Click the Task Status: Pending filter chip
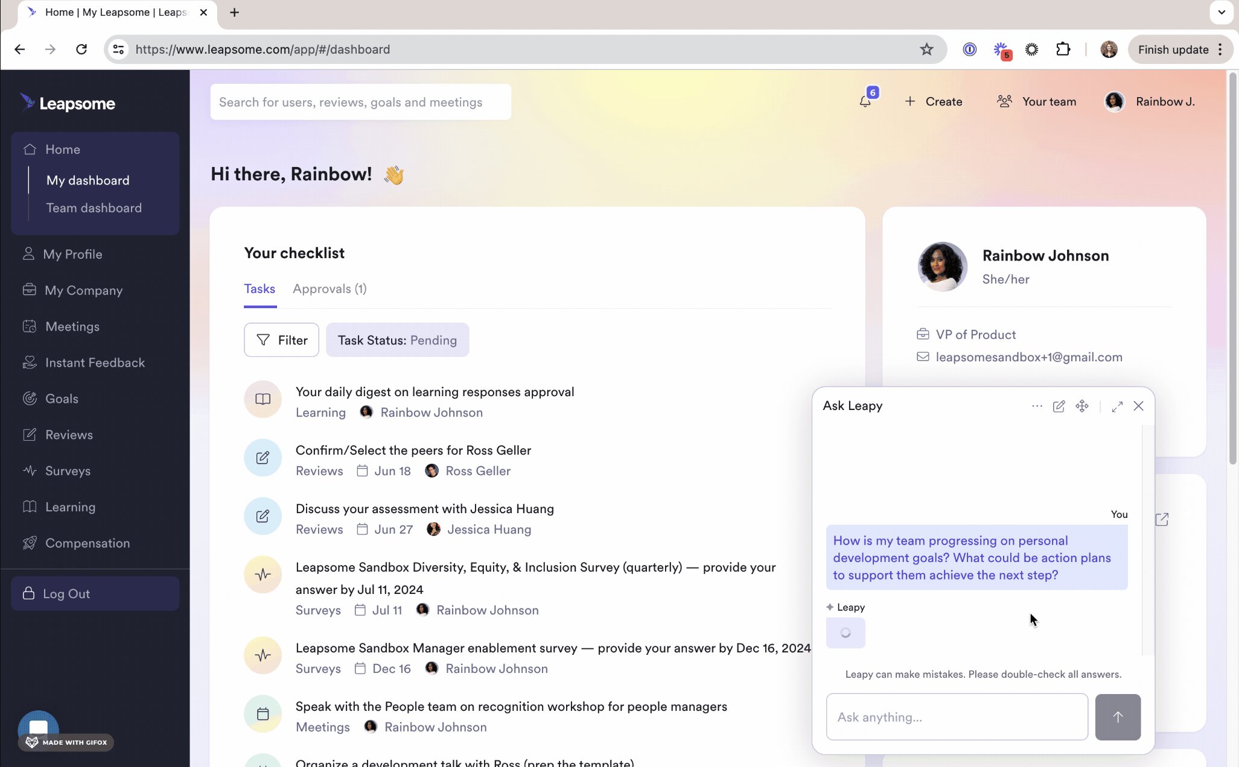 click(397, 340)
